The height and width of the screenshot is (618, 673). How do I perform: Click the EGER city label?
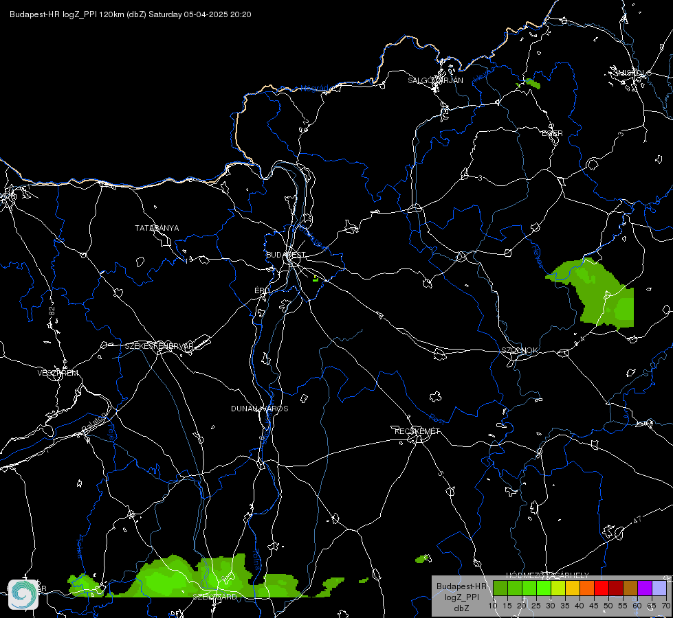[552, 133]
